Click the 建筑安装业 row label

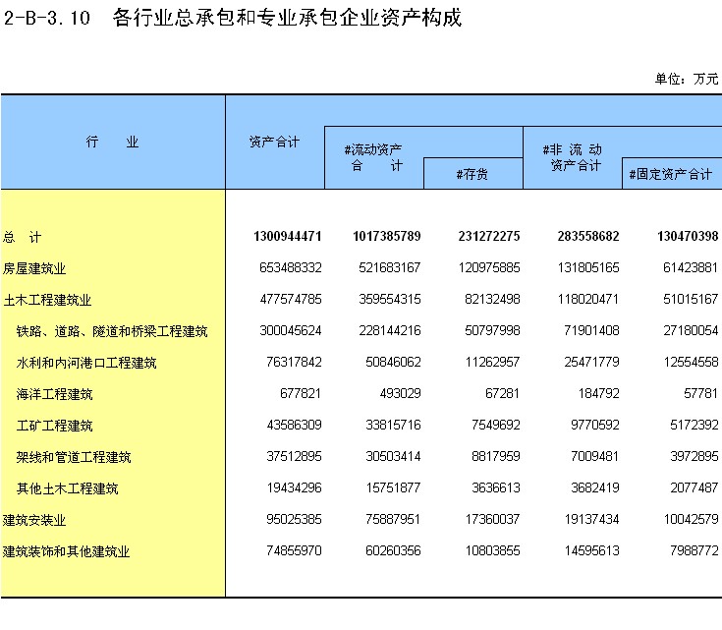pos(34,520)
